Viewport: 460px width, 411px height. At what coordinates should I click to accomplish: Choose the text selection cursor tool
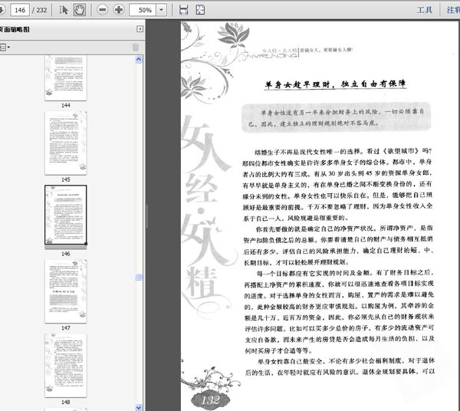(63, 10)
